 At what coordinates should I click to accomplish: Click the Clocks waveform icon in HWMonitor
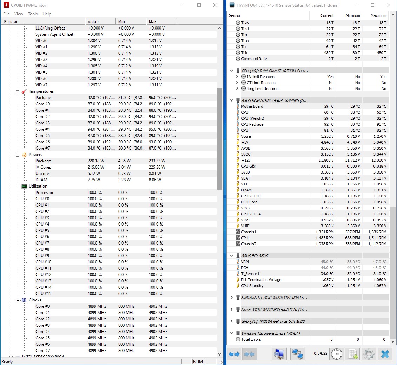tap(24, 300)
